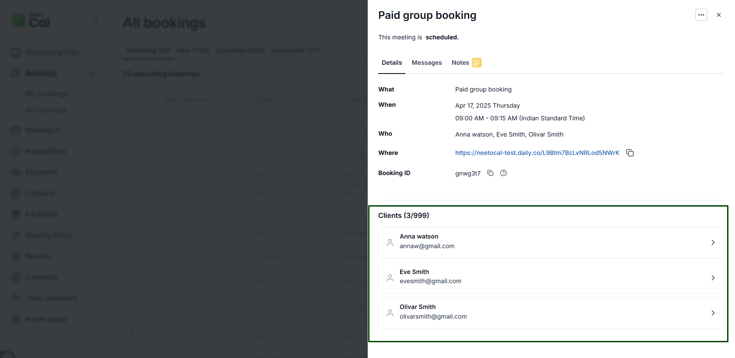Click Olivar Smith person avatar icon
Screen dimensions: 735x358
390,313
